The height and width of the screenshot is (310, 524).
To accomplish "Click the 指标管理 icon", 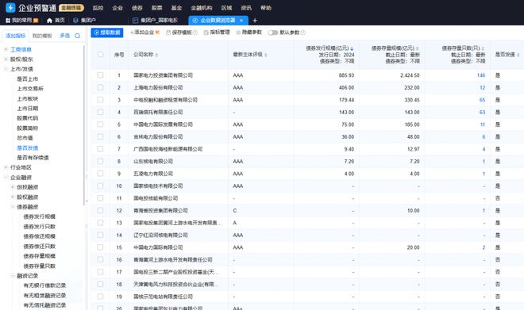I will [206, 33].
